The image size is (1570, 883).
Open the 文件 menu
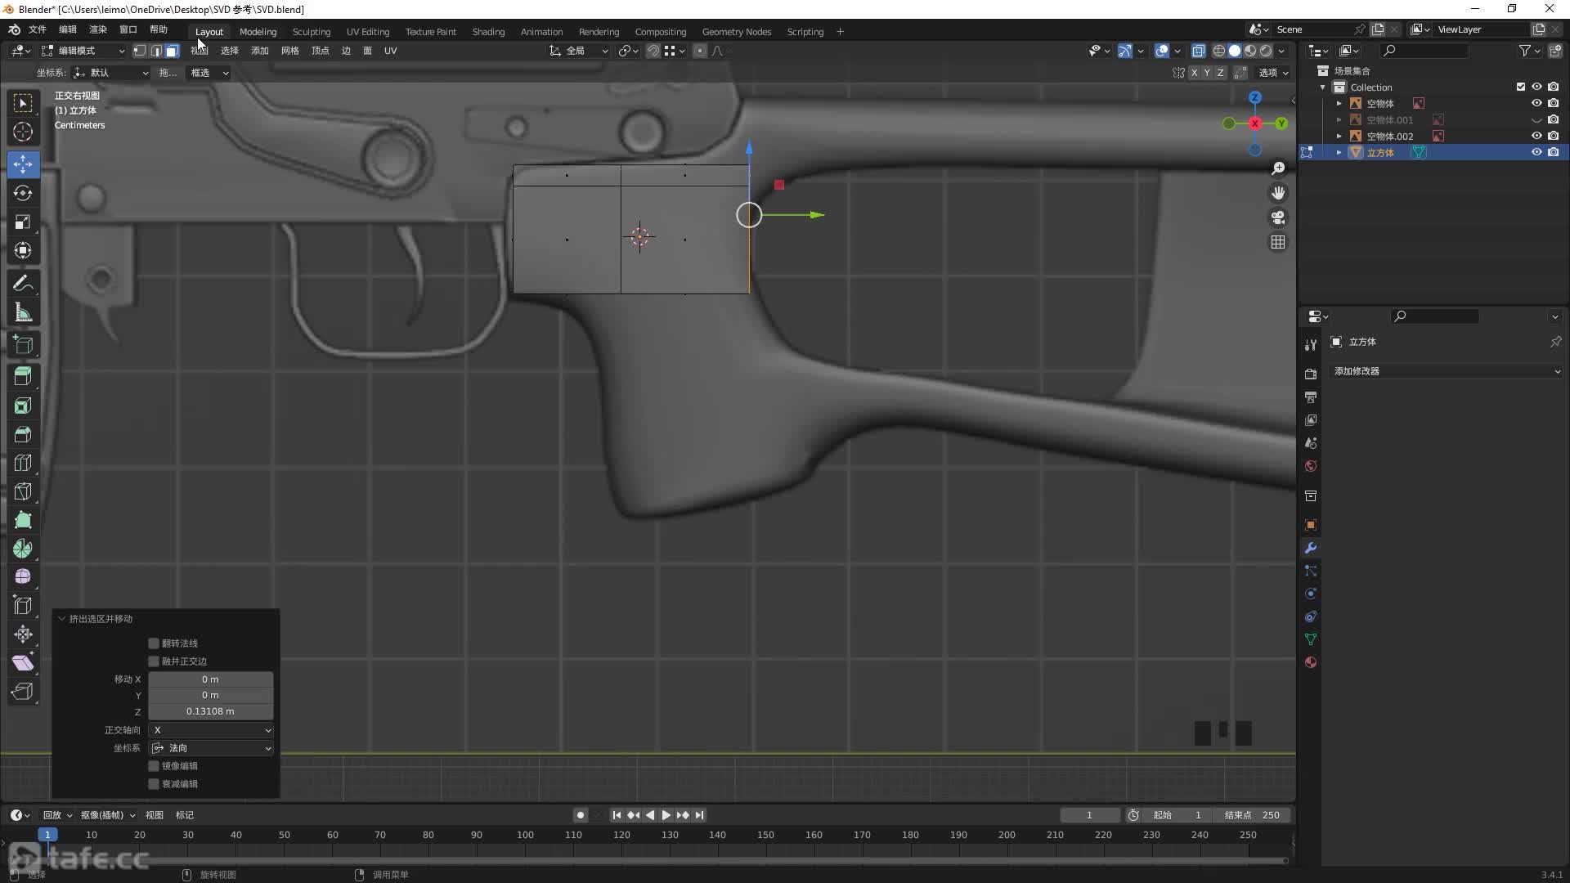pyautogui.click(x=38, y=29)
